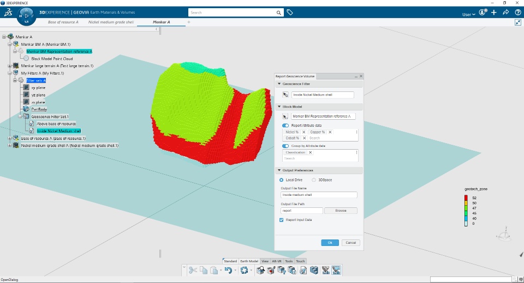This screenshot has height=283, width=524.
Task: Click the plus (add) icon in the top bar
Action: click(x=494, y=13)
